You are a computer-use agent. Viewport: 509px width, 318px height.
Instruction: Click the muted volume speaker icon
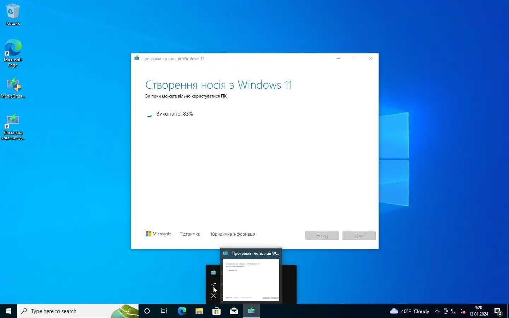tap(463, 311)
